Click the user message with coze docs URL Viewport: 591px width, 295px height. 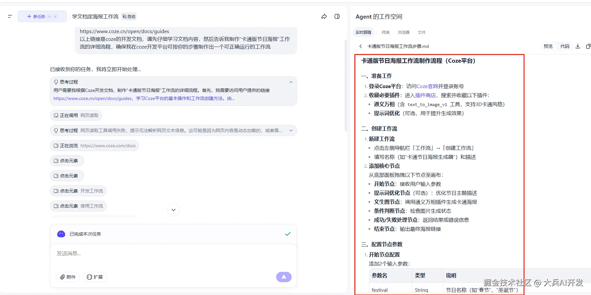[x=186, y=39]
